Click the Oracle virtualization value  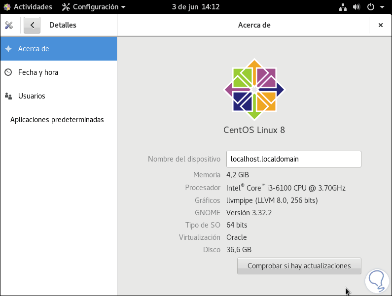tap(237, 237)
